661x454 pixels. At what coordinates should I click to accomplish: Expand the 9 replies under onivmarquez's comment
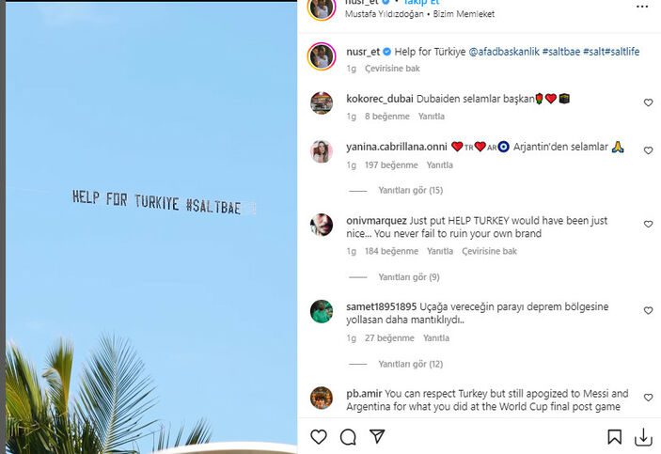pos(408,277)
